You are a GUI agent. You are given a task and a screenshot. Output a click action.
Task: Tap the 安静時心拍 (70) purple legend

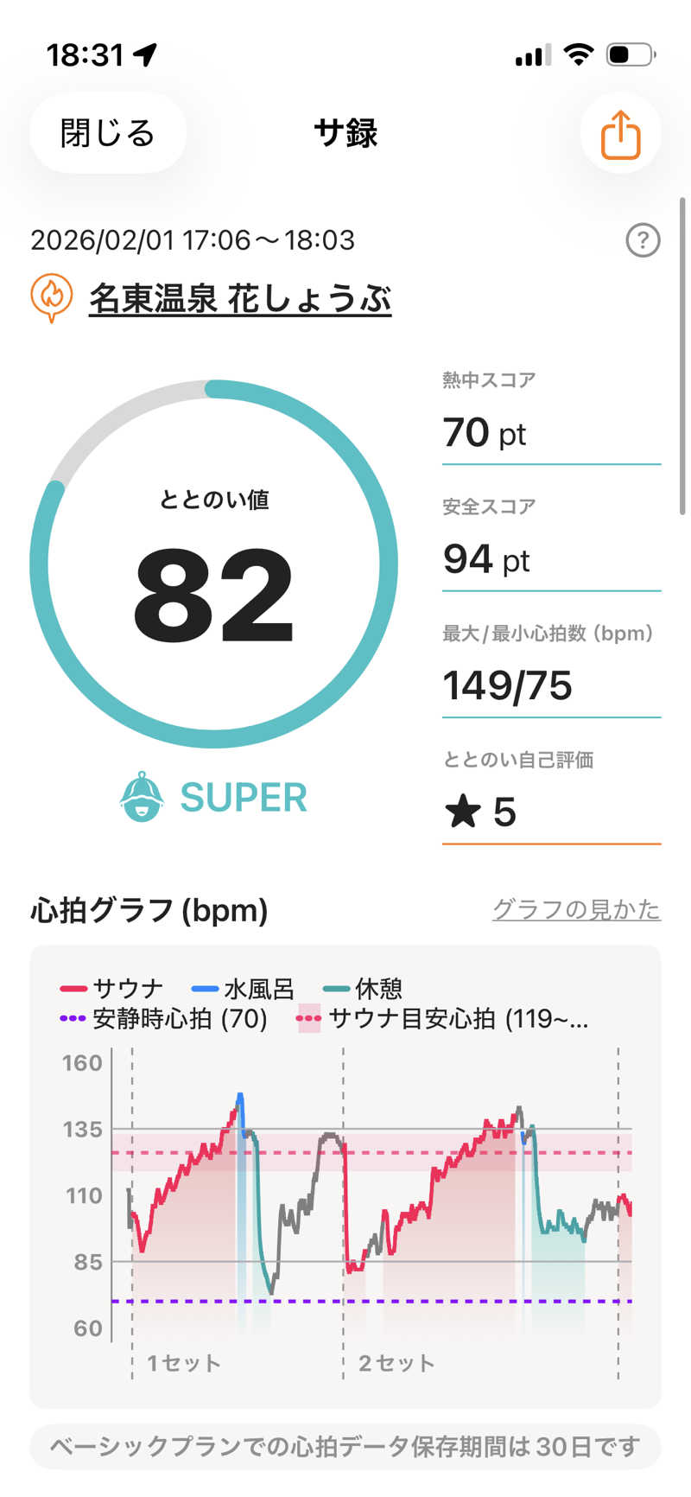(x=164, y=1018)
